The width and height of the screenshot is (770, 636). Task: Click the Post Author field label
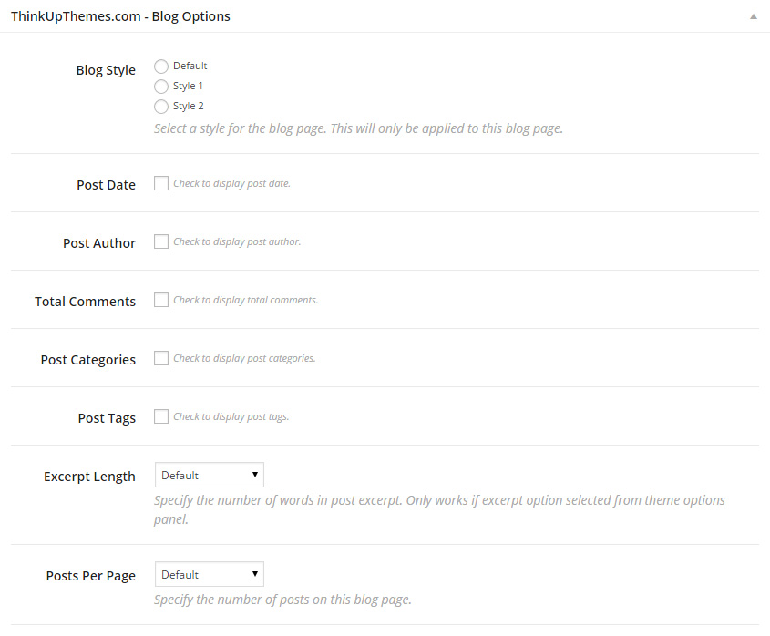[x=99, y=243]
